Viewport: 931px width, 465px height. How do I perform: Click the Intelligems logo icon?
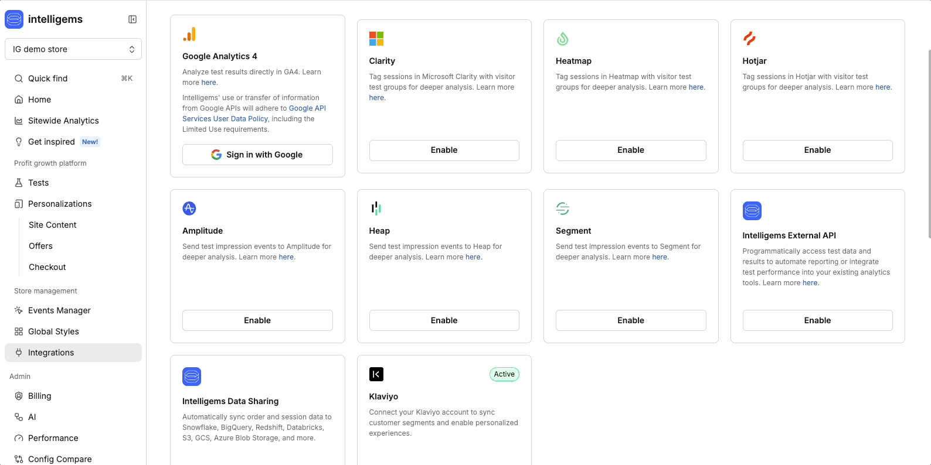(14, 19)
